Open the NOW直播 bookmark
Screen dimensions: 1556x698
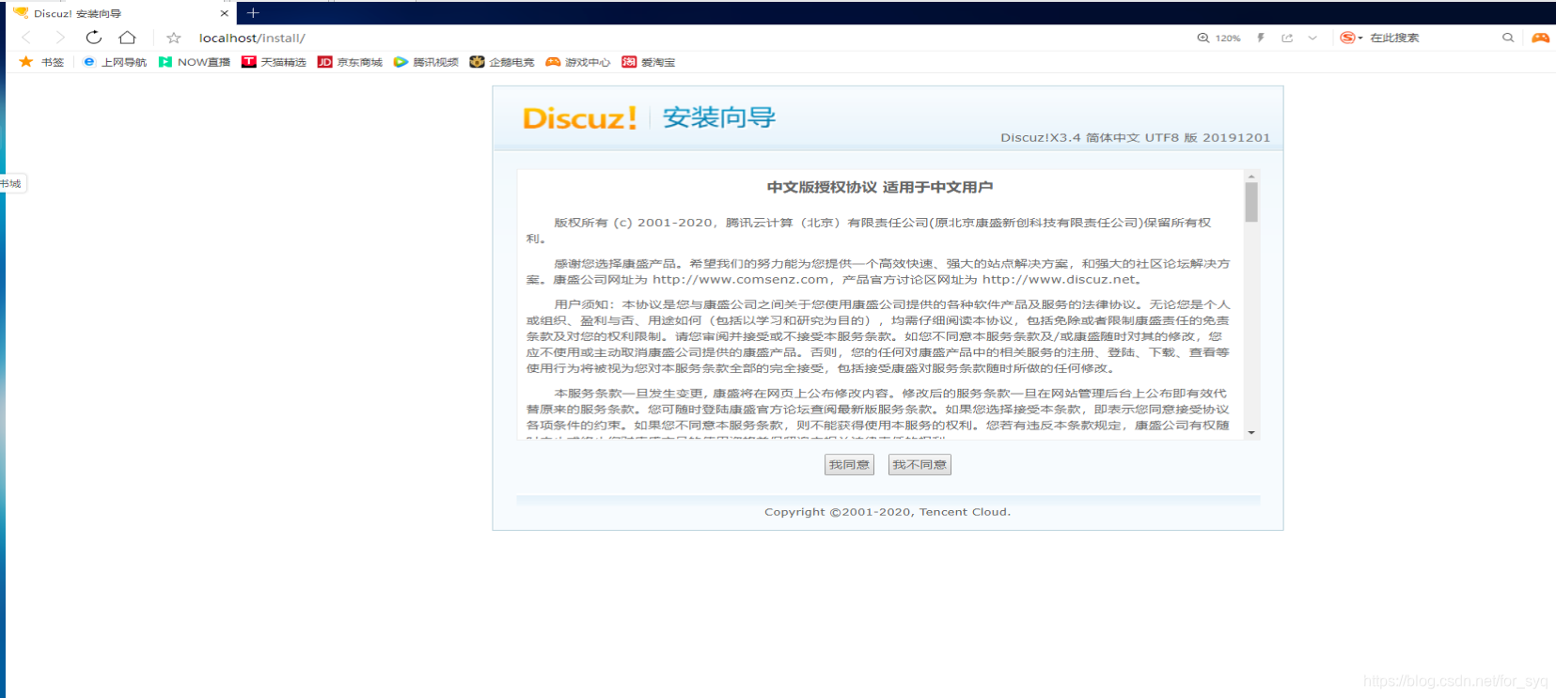point(195,62)
